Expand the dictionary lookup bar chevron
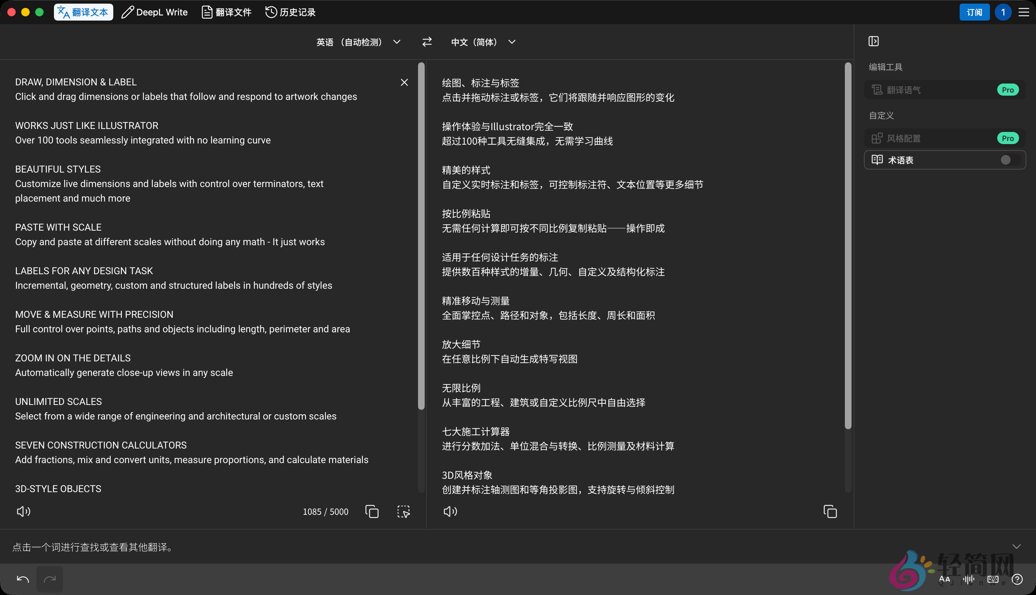The height and width of the screenshot is (595, 1036). click(1017, 546)
